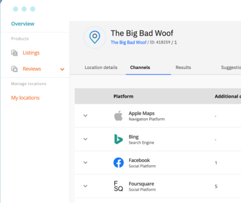Expand the Facebook row
241x203 pixels.
coord(85,162)
